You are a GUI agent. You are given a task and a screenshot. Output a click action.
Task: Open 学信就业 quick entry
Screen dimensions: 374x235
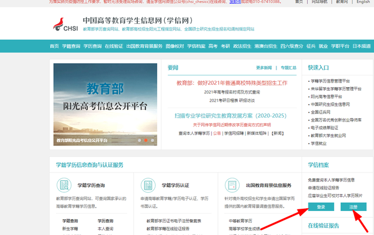318,143
